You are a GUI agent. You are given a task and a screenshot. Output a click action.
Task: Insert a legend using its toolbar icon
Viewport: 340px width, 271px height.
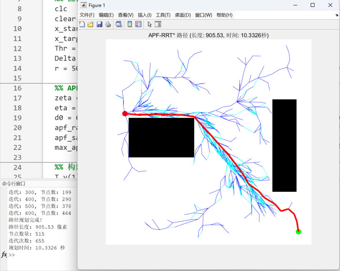tap(138, 24)
